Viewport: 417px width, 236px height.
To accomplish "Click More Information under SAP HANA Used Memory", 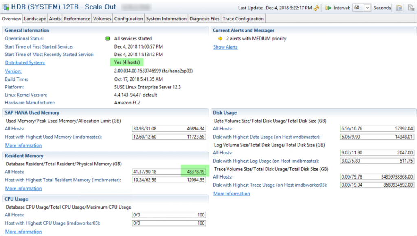I will tap(23, 145).
